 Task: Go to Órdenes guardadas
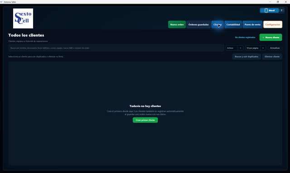198,24
